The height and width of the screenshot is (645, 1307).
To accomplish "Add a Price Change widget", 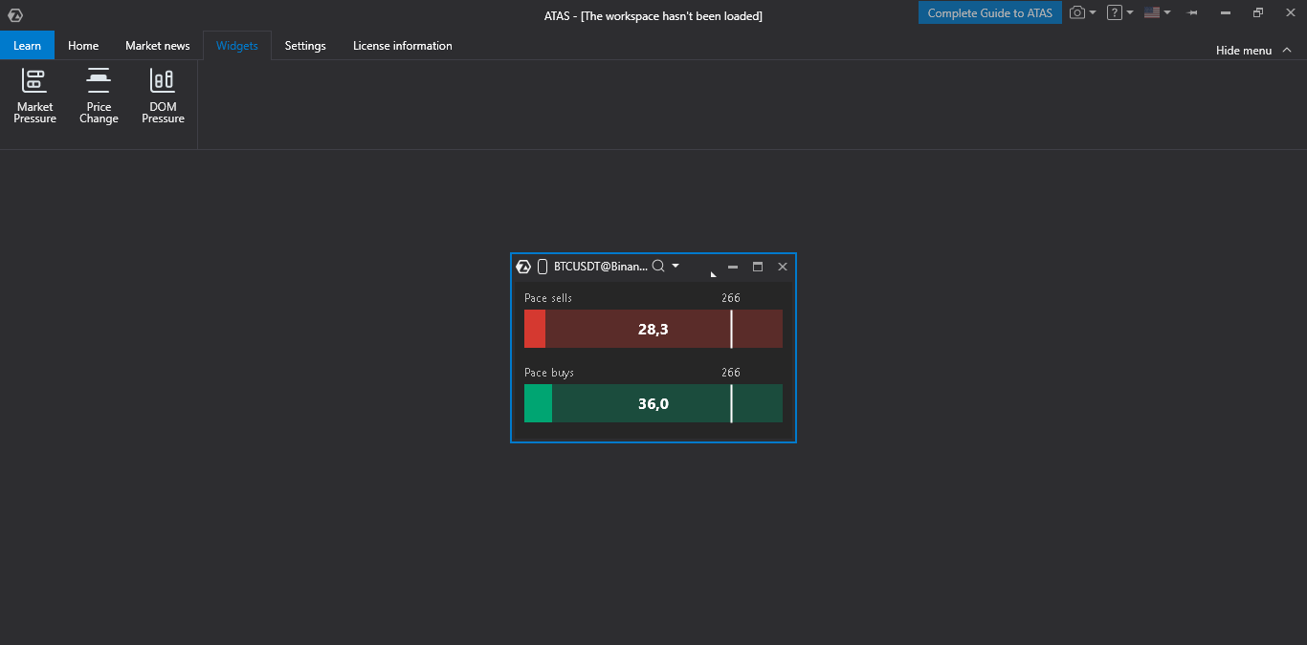I will tap(99, 97).
